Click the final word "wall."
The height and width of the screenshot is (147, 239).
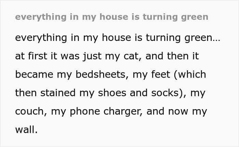point(26,130)
